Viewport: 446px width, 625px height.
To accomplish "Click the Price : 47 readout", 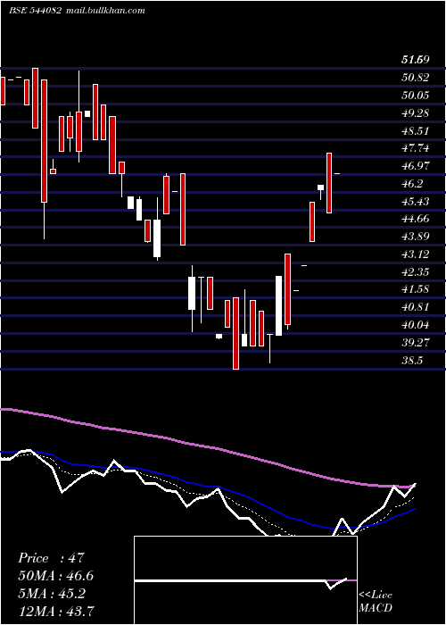I will 51,558.
